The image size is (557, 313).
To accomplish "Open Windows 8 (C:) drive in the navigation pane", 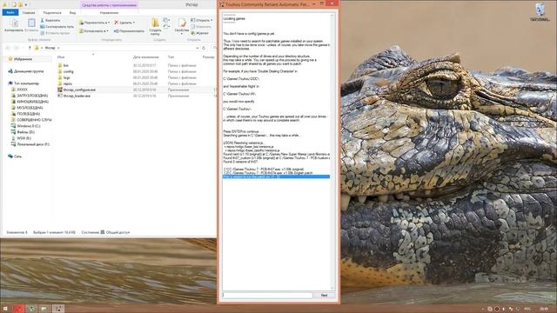I will pyautogui.click(x=29, y=125).
